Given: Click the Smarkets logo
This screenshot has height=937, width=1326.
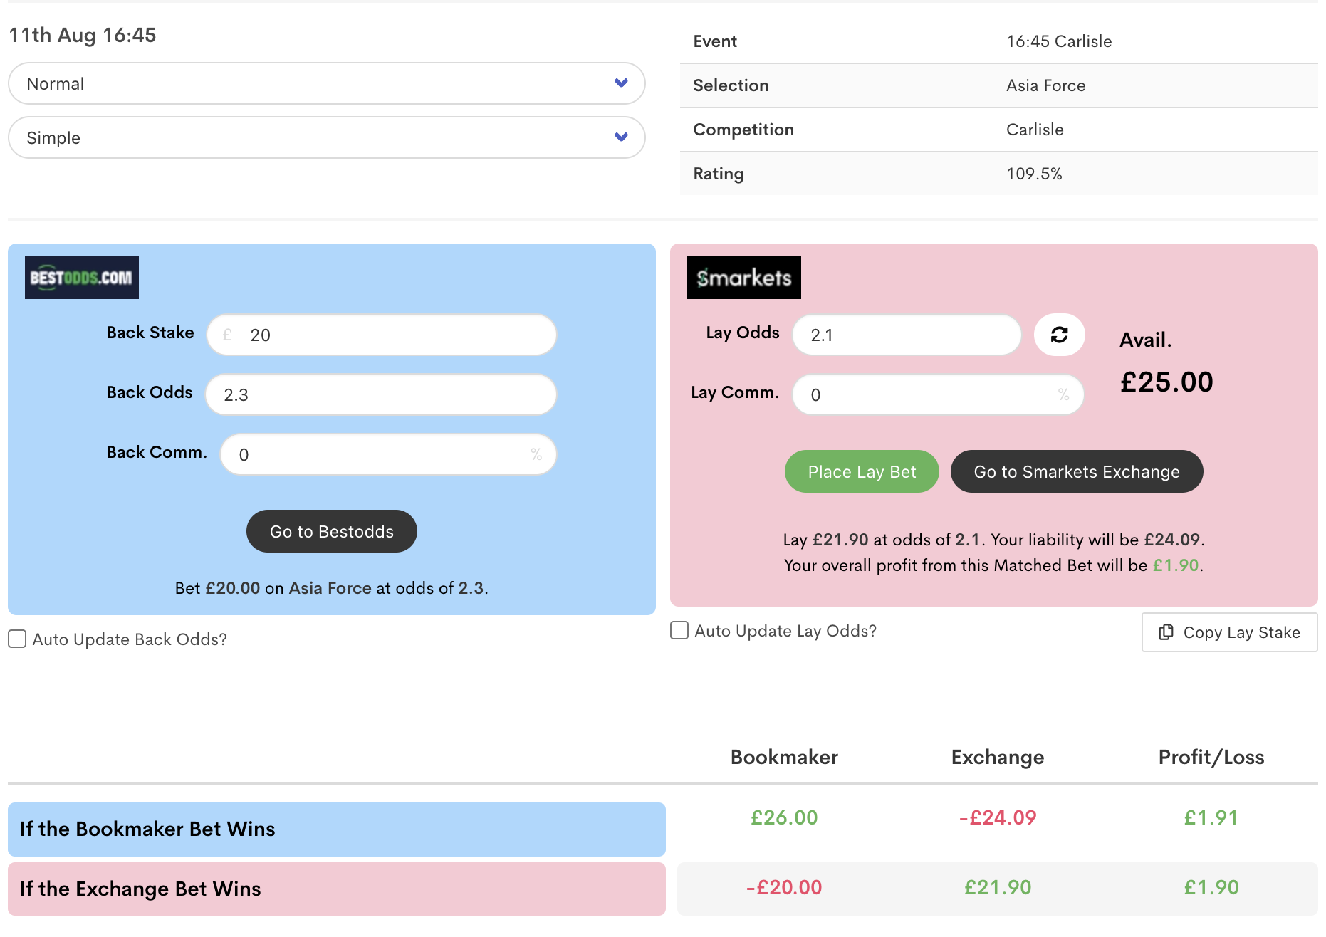Looking at the screenshot, I should [x=744, y=278].
